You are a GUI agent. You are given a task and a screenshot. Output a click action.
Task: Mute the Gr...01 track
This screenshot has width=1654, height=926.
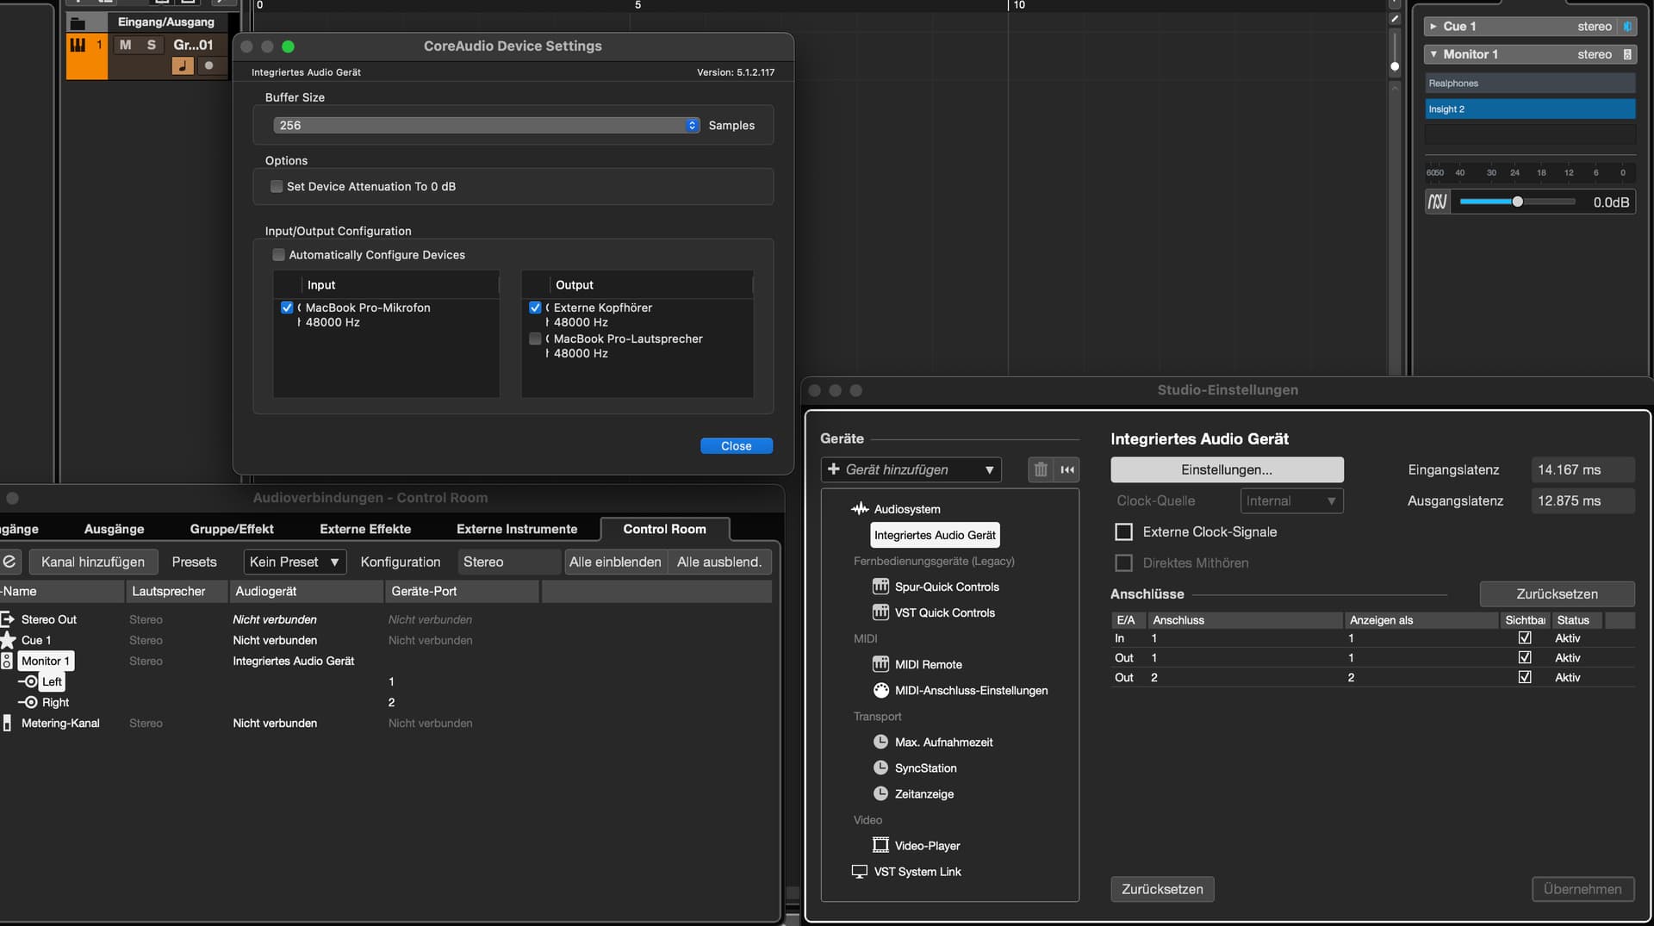click(x=126, y=45)
